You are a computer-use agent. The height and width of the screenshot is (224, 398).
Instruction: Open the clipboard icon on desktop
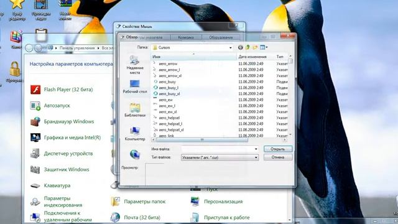pyautogui.click(x=41, y=35)
